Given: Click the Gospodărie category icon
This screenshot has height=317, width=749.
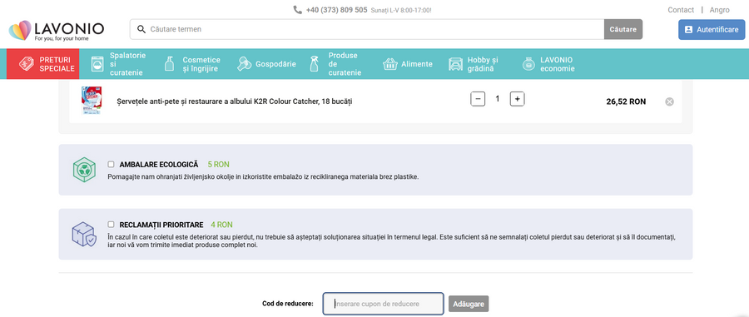Looking at the screenshot, I should pyautogui.click(x=244, y=64).
